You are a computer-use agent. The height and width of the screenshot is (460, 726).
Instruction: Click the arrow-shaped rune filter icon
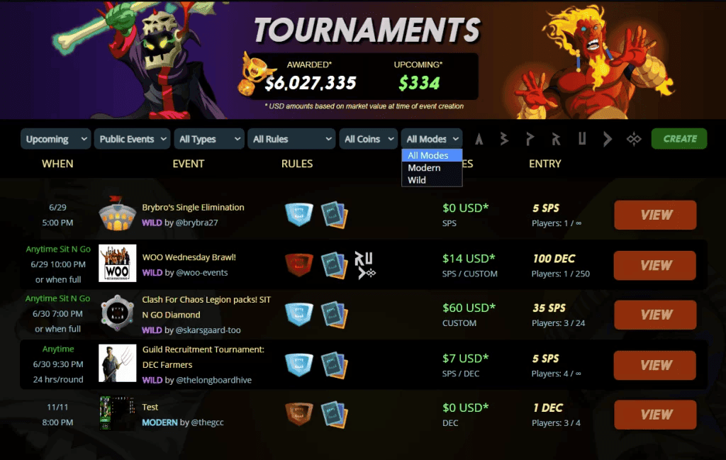(x=608, y=139)
